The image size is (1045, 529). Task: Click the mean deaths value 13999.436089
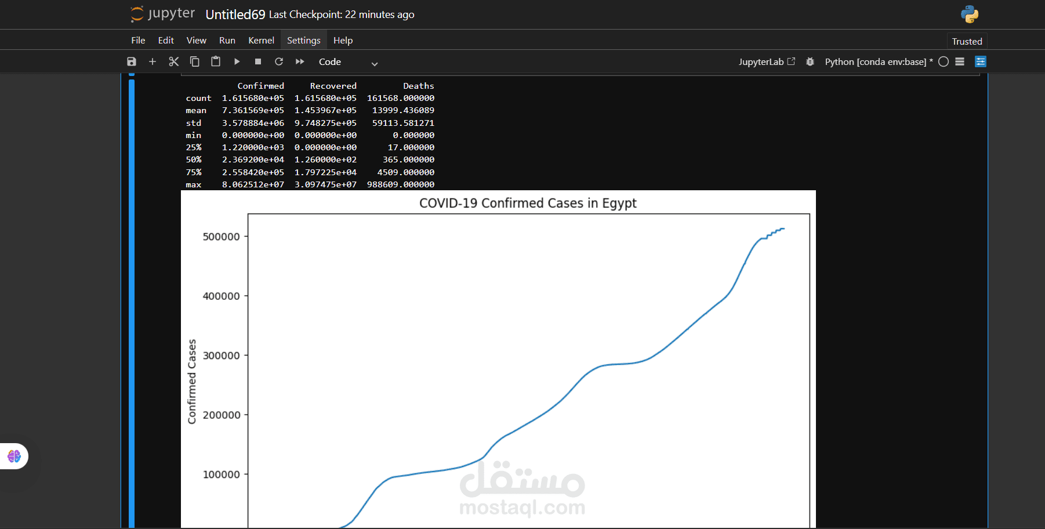pos(403,110)
